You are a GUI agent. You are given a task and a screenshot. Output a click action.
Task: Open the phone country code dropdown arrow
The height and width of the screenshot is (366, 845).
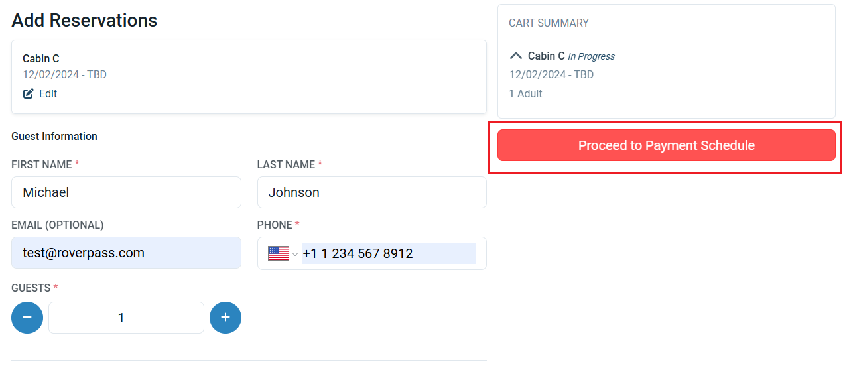click(295, 254)
